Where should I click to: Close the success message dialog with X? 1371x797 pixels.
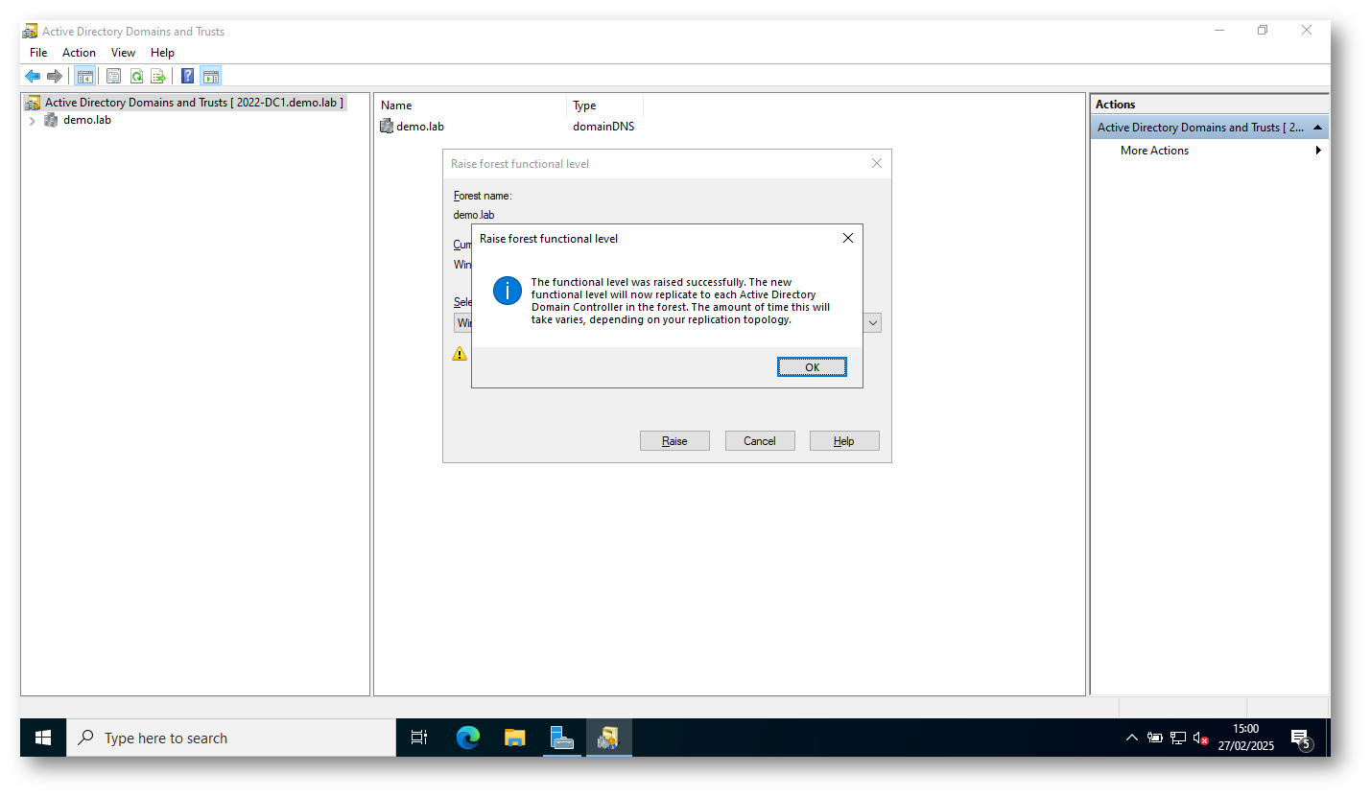coord(847,238)
